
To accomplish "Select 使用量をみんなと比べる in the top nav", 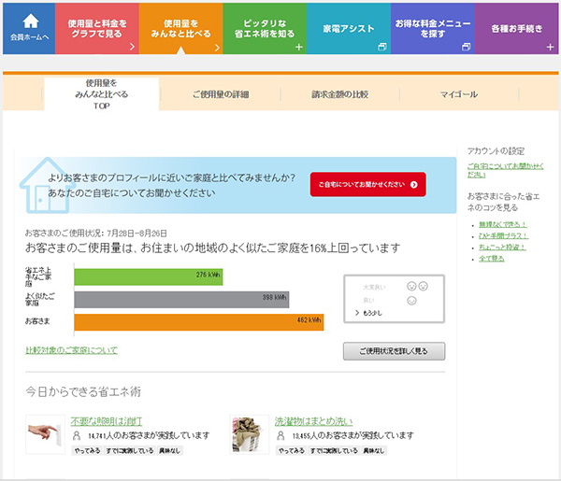I will (x=180, y=29).
